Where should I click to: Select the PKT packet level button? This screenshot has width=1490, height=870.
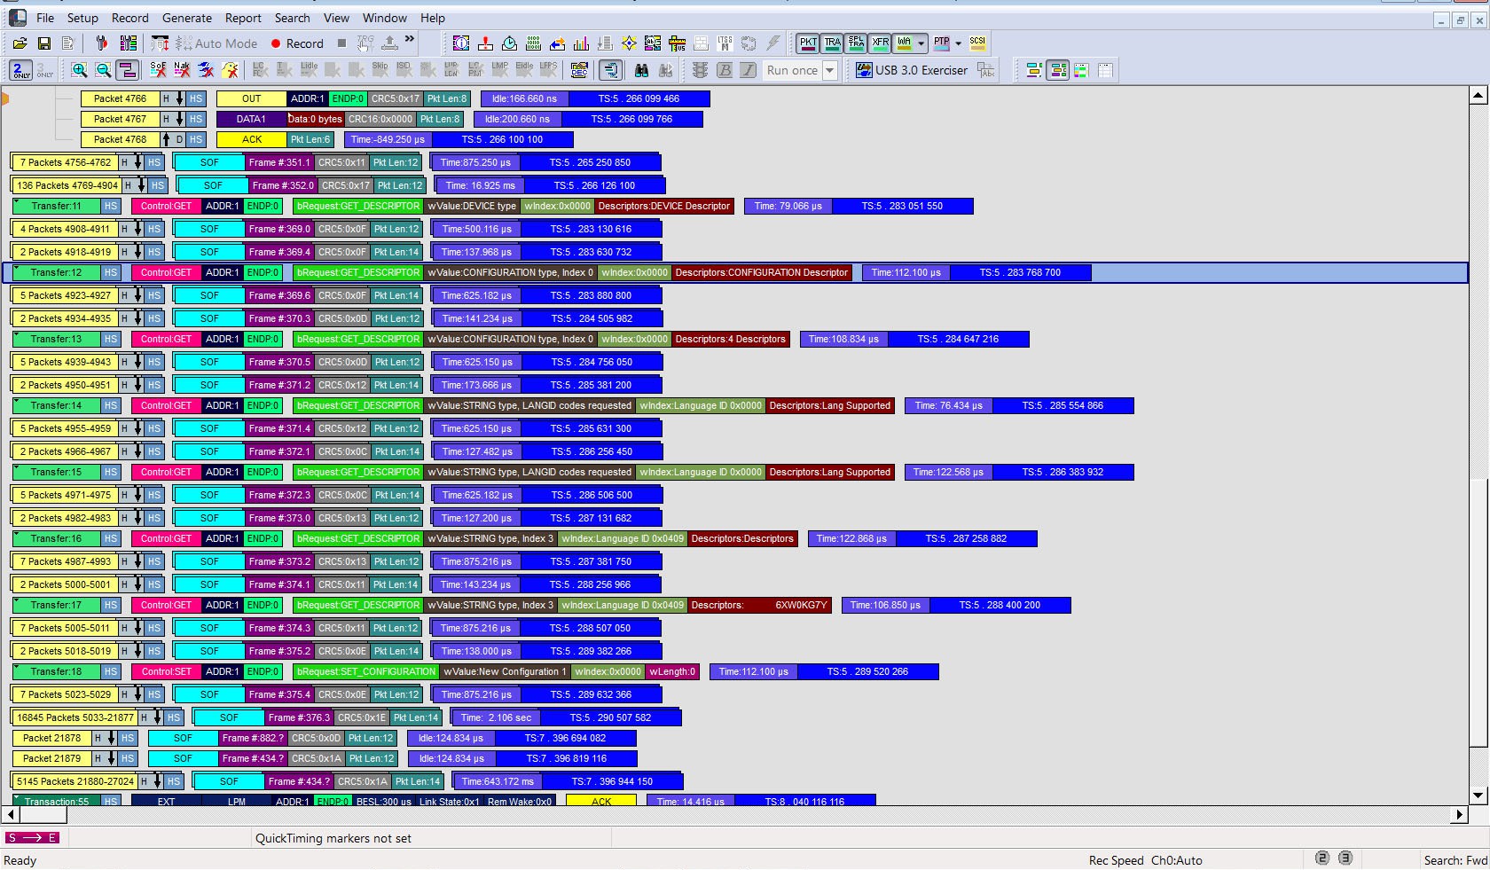[x=808, y=43]
